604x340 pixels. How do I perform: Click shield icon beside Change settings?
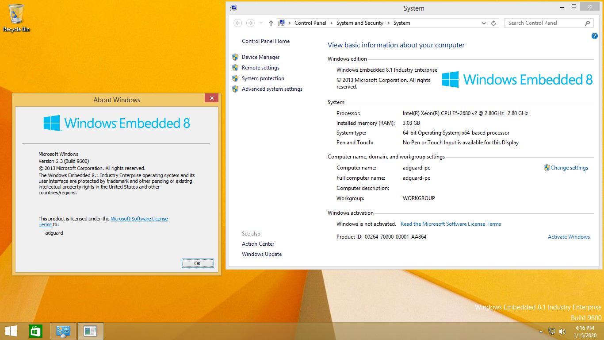point(547,168)
